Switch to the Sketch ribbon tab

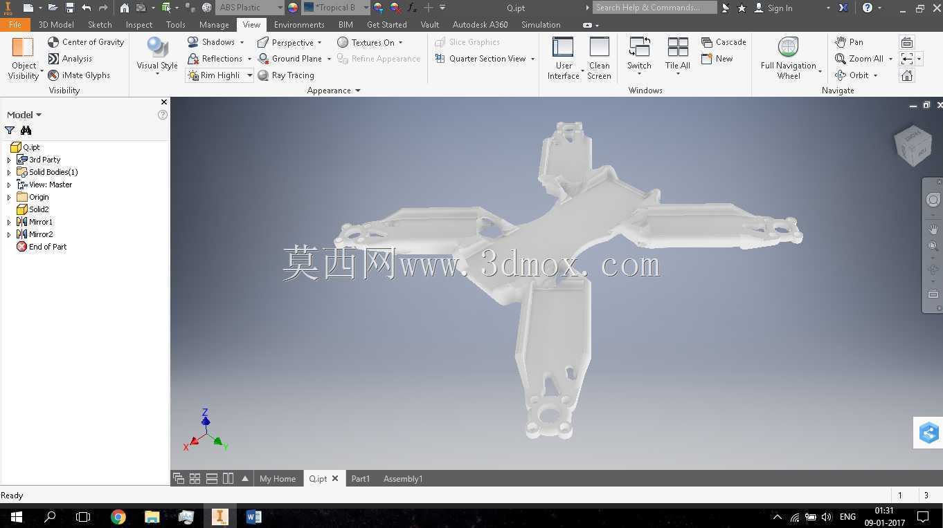(x=100, y=25)
